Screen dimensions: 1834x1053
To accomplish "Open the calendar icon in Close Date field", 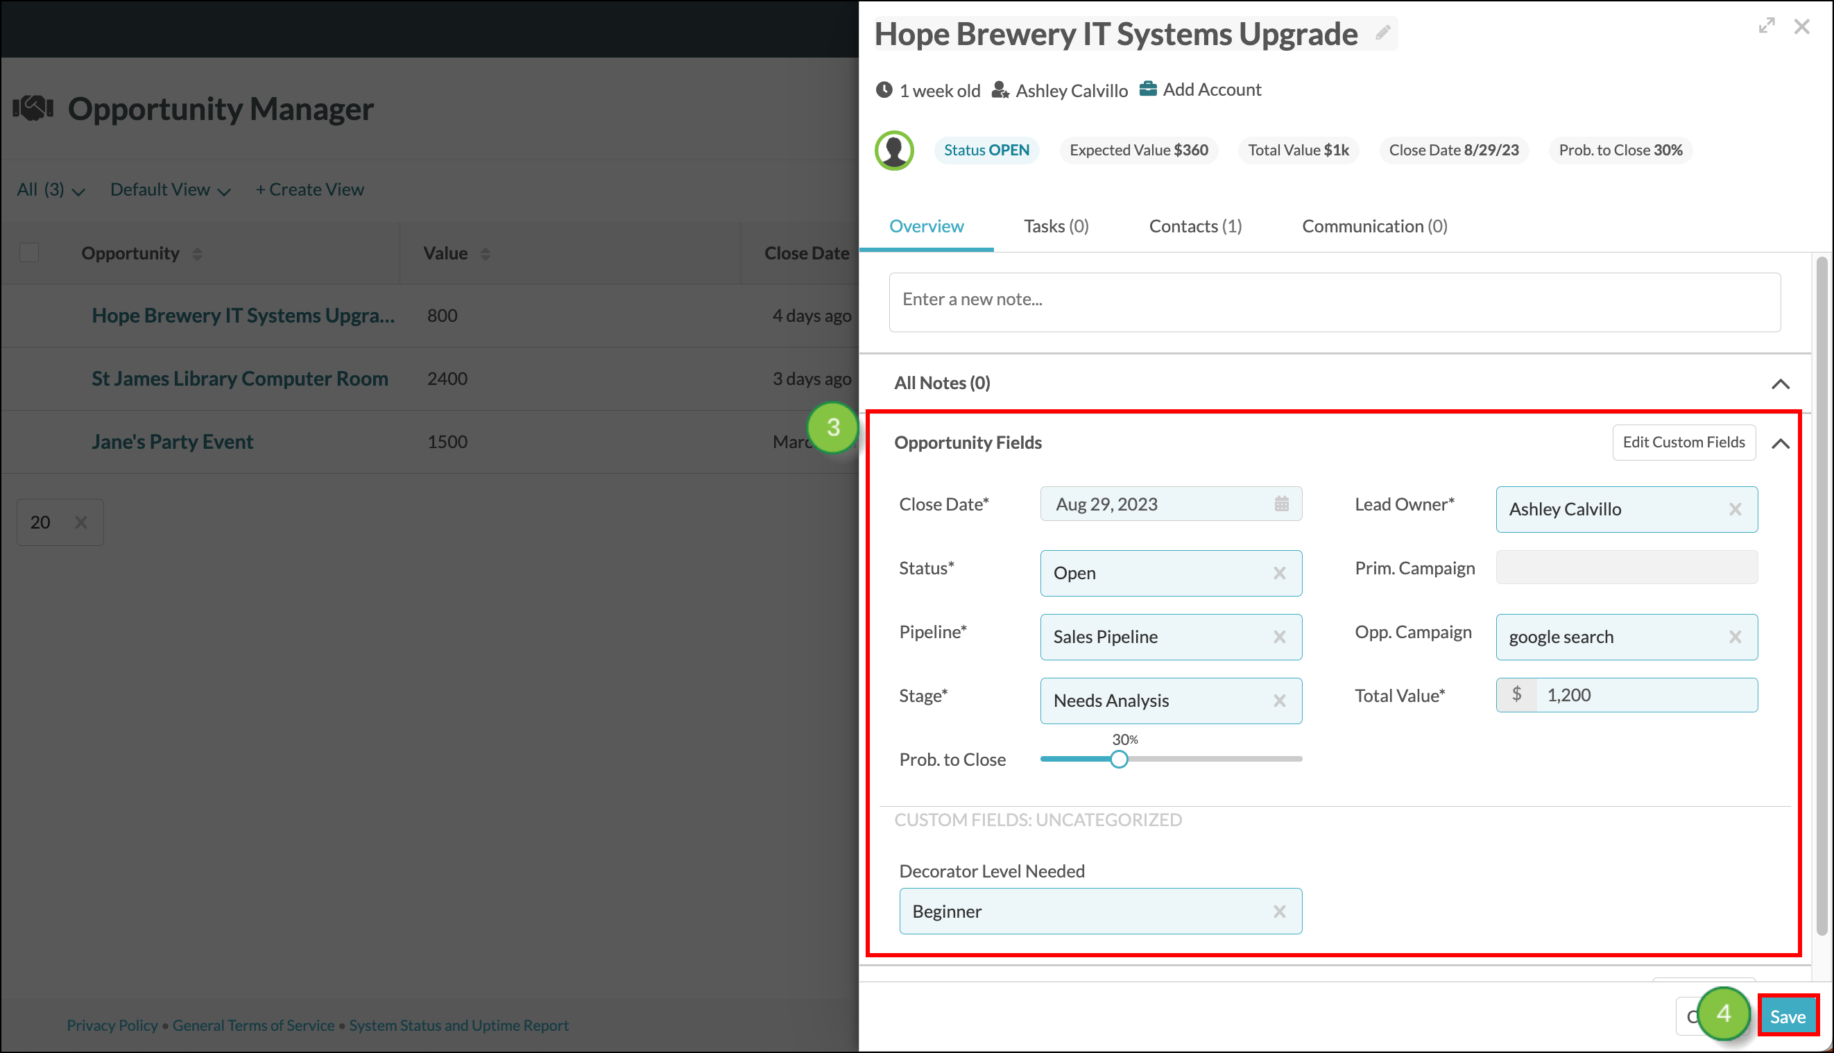I will [x=1281, y=504].
